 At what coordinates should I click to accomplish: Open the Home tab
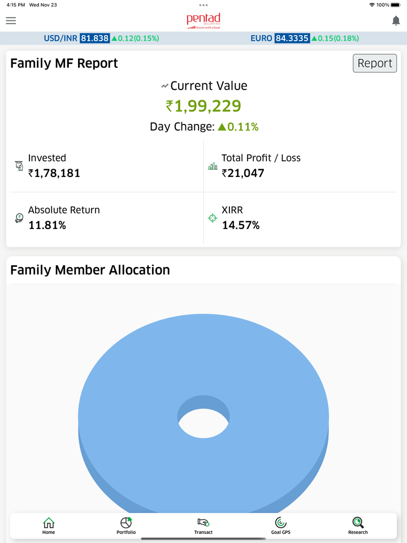point(49,525)
